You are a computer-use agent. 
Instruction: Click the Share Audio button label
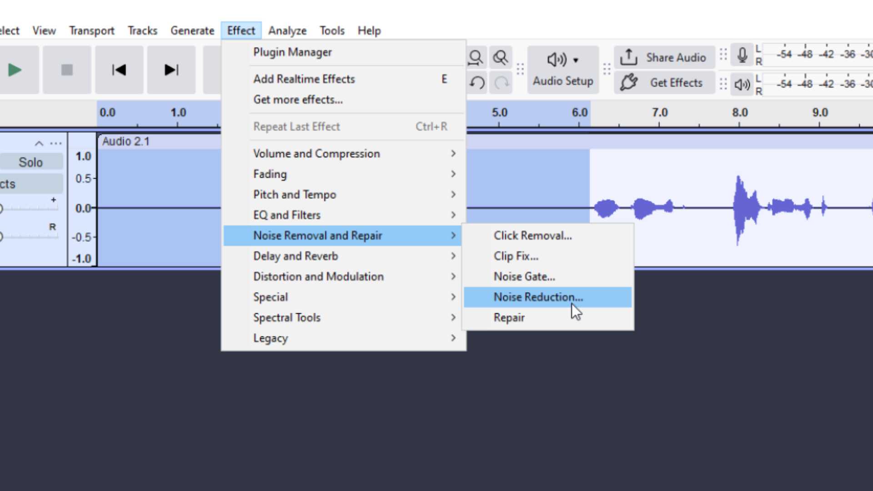click(x=676, y=58)
